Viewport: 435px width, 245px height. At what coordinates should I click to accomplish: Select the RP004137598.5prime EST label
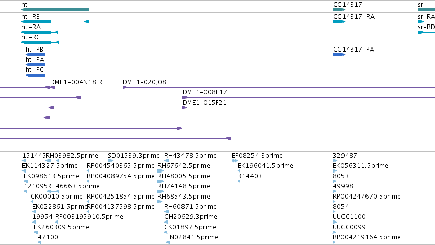(x=121, y=207)
